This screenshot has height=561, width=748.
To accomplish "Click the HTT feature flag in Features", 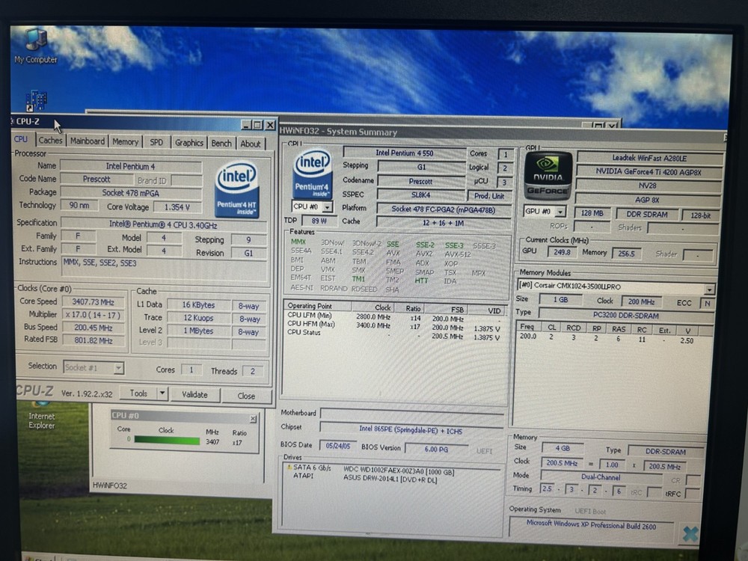I will coord(421,280).
